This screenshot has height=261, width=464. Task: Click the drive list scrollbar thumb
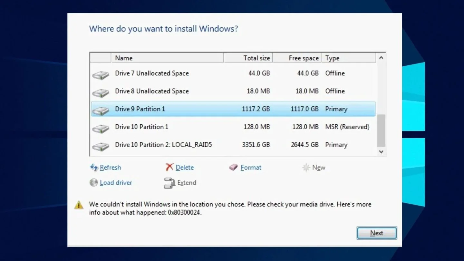point(381,130)
